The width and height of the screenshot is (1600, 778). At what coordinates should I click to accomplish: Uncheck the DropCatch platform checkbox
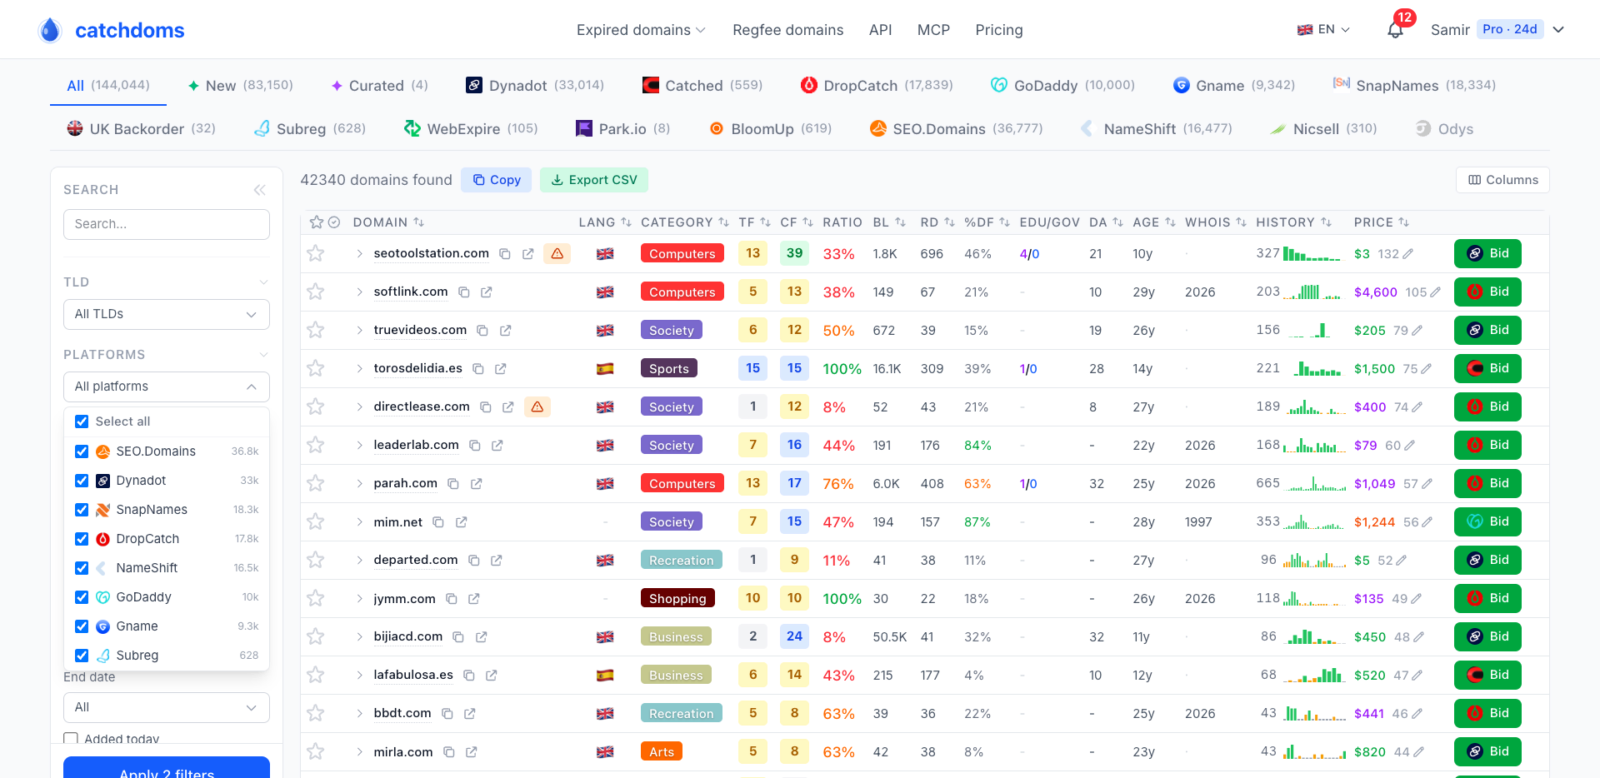[82, 539]
